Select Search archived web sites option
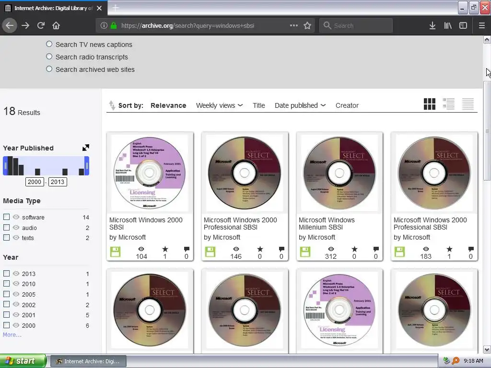This screenshot has width=491, height=368. click(x=49, y=69)
